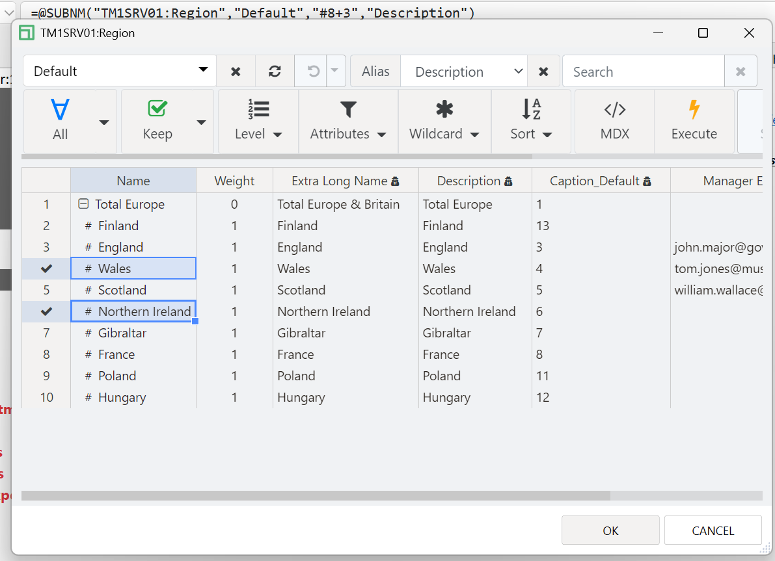Open the Sort options menu

[x=532, y=122]
